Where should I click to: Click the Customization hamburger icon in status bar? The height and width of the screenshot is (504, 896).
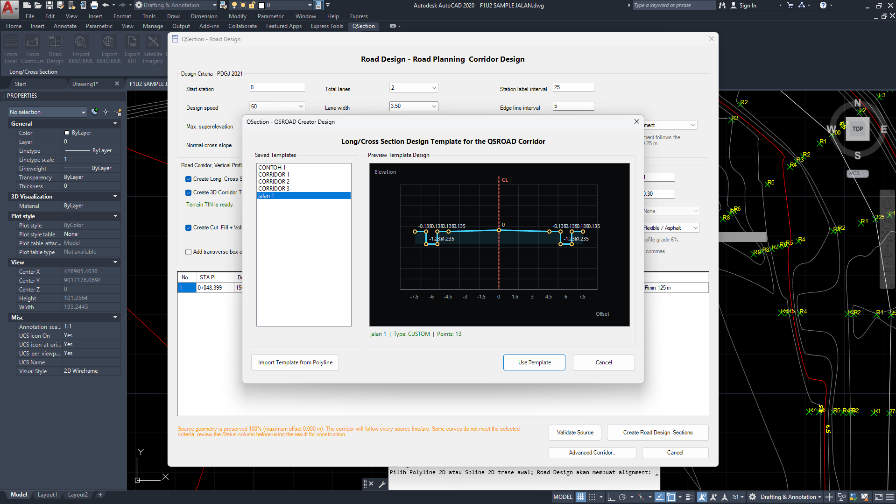889,497
